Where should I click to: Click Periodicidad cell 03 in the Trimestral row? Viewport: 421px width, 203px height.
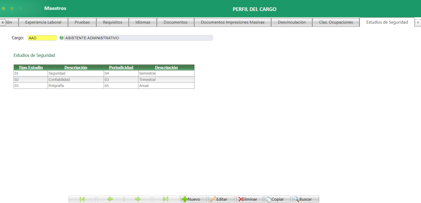[x=121, y=80]
